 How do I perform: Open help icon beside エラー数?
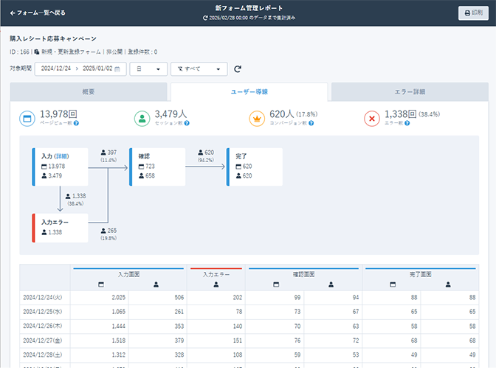pos(407,123)
